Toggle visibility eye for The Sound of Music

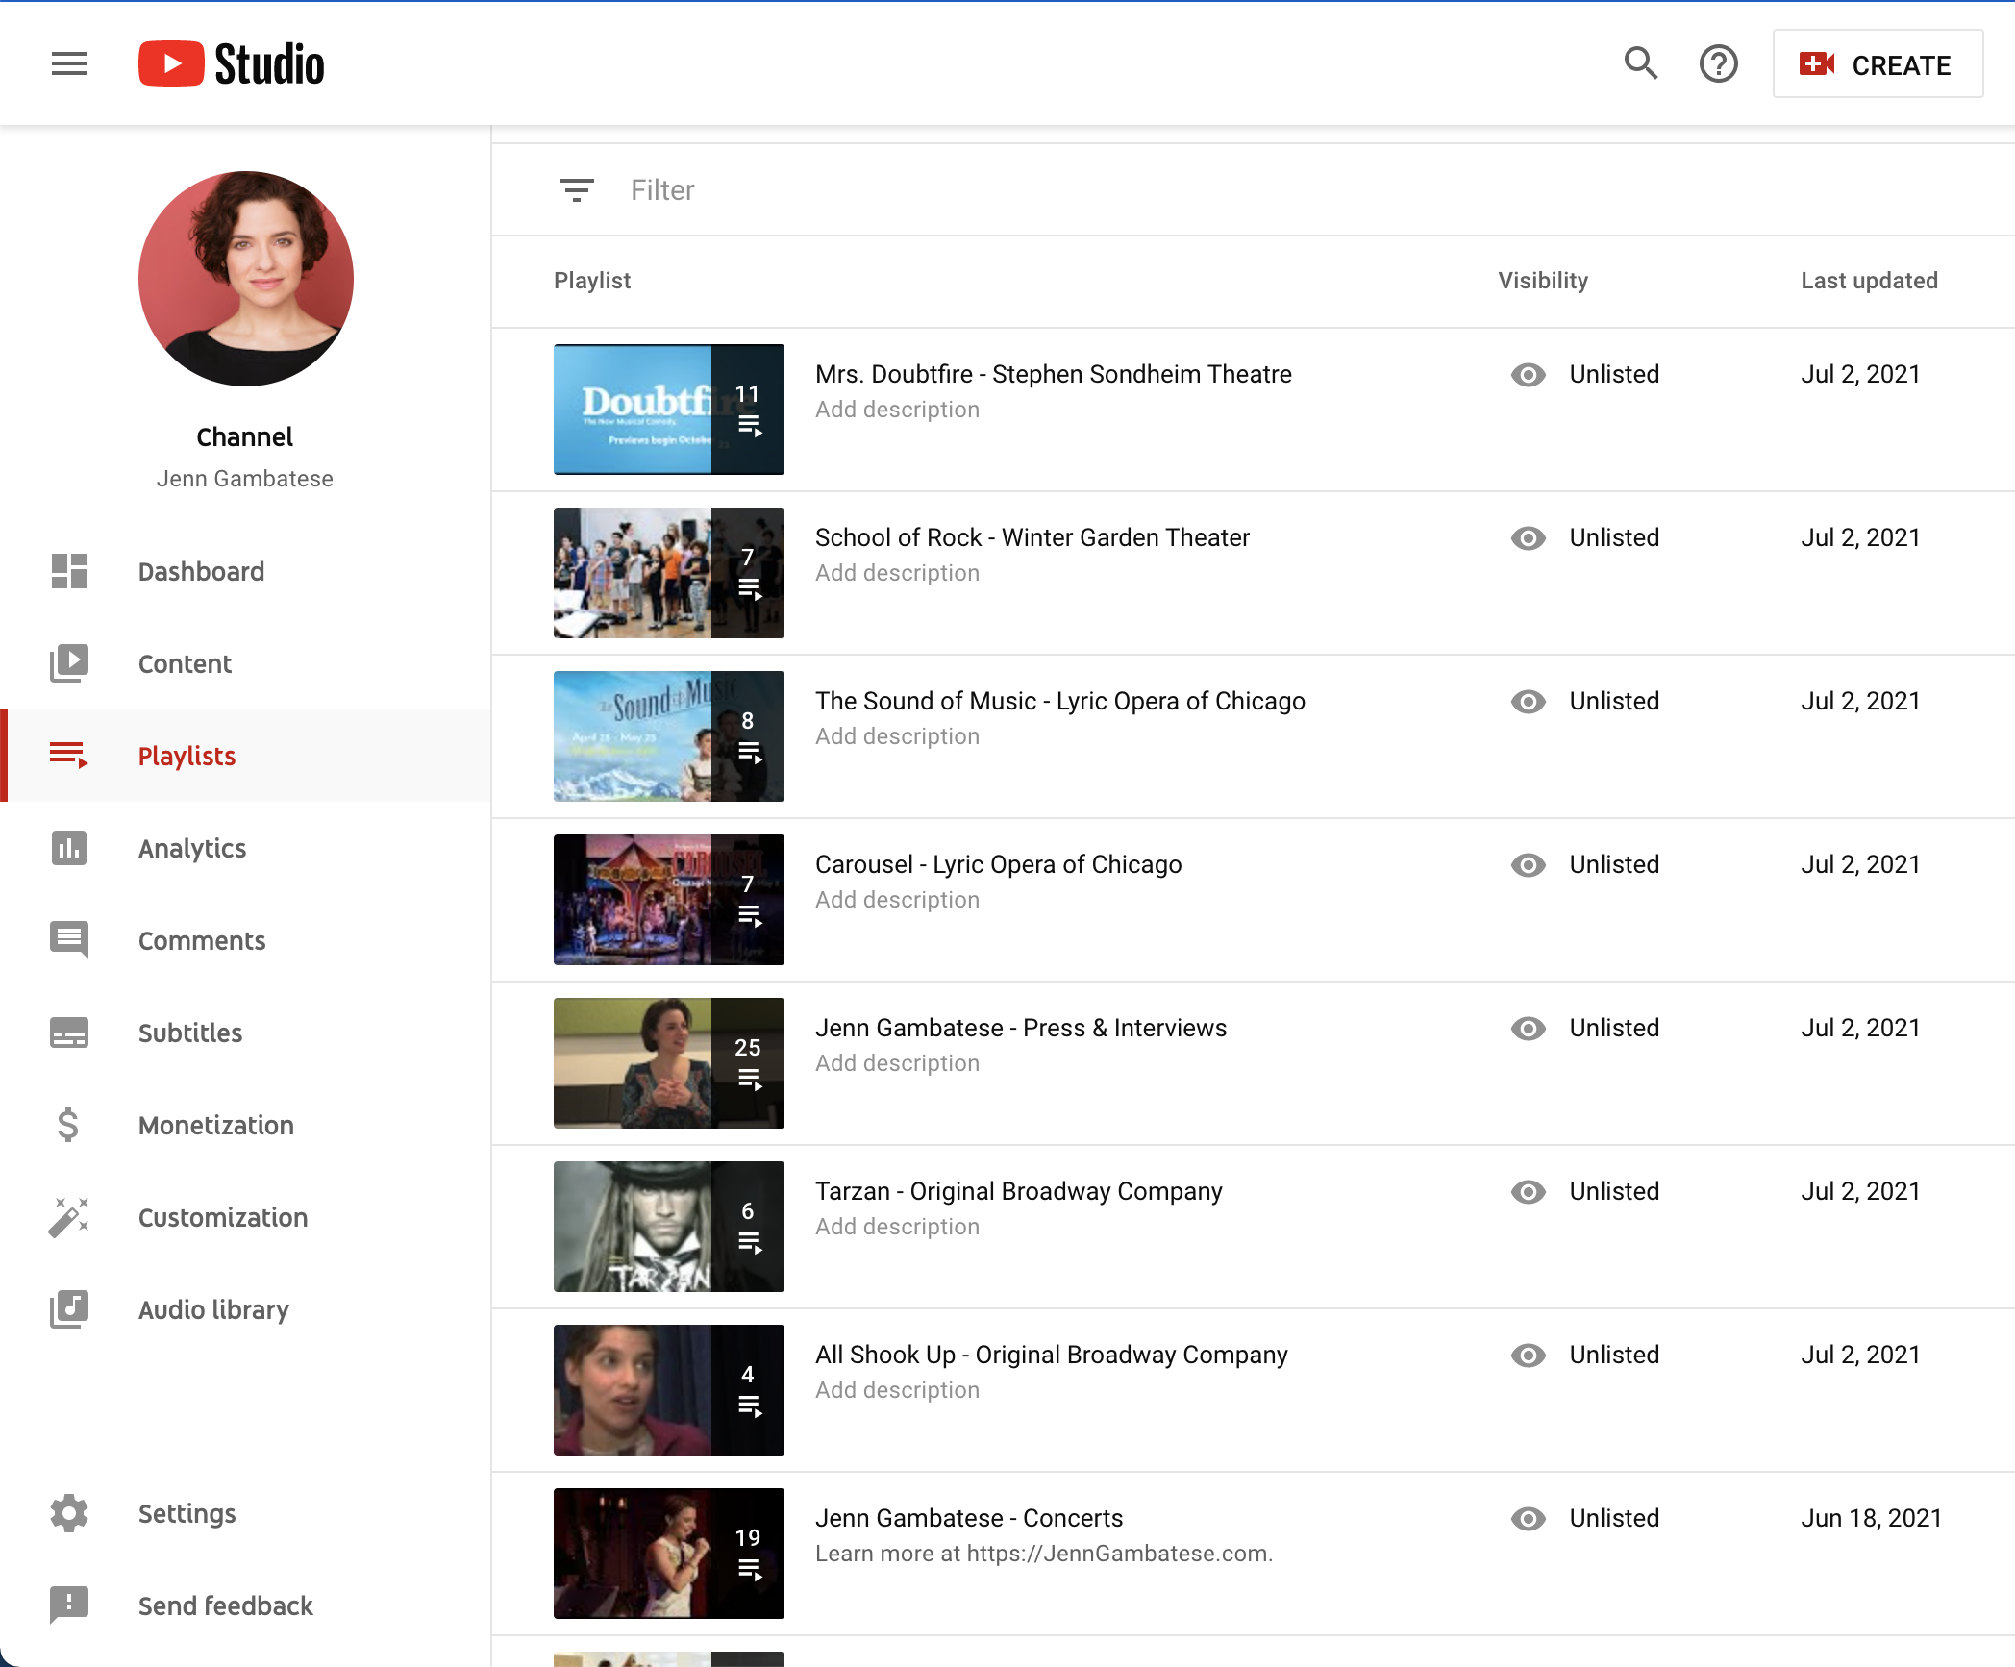point(1528,702)
